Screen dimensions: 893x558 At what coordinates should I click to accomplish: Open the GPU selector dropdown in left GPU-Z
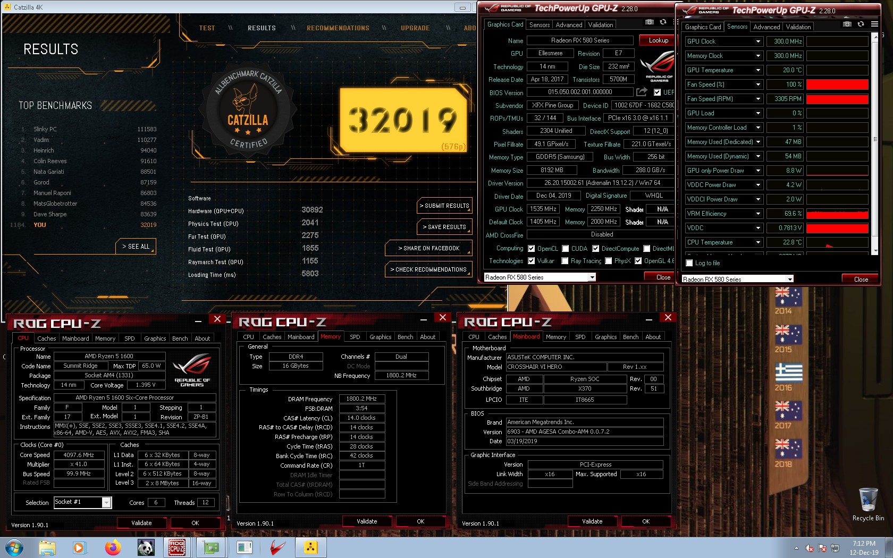(x=592, y=277)
